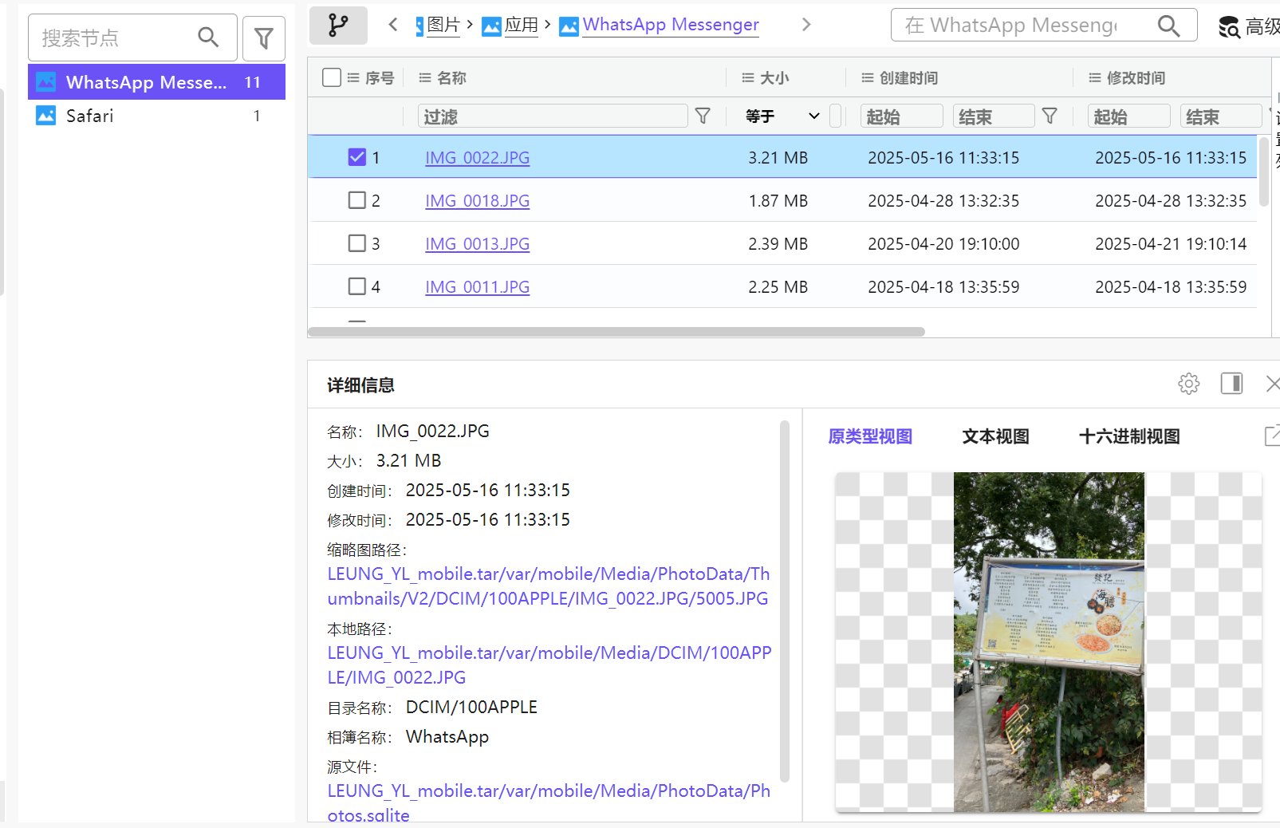
Task: Open detail panel settings gear
Action: (x=1188, y=384)
